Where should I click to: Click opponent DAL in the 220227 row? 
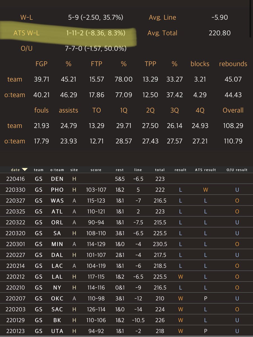pos(57,255)
